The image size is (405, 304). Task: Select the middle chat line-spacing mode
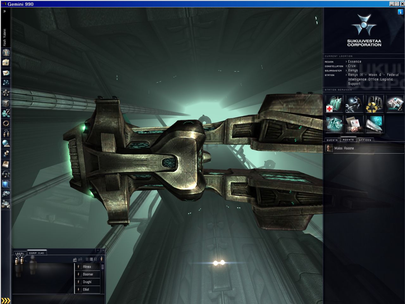91,259
